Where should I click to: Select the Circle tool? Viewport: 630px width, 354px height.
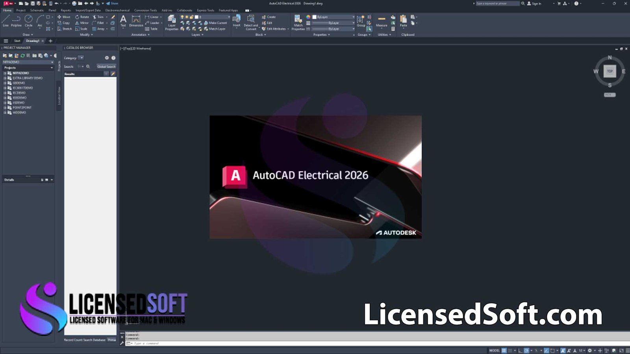pyautogui.click(x=28, y=20)
